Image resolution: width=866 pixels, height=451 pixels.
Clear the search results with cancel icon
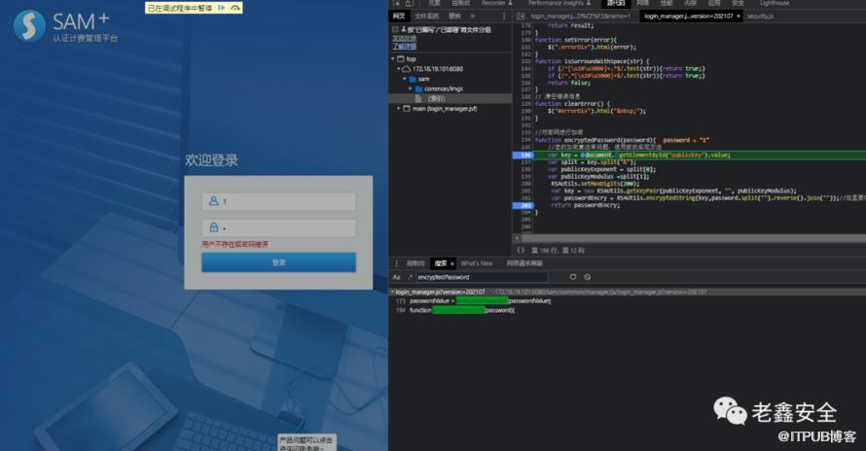coord(586,277)
